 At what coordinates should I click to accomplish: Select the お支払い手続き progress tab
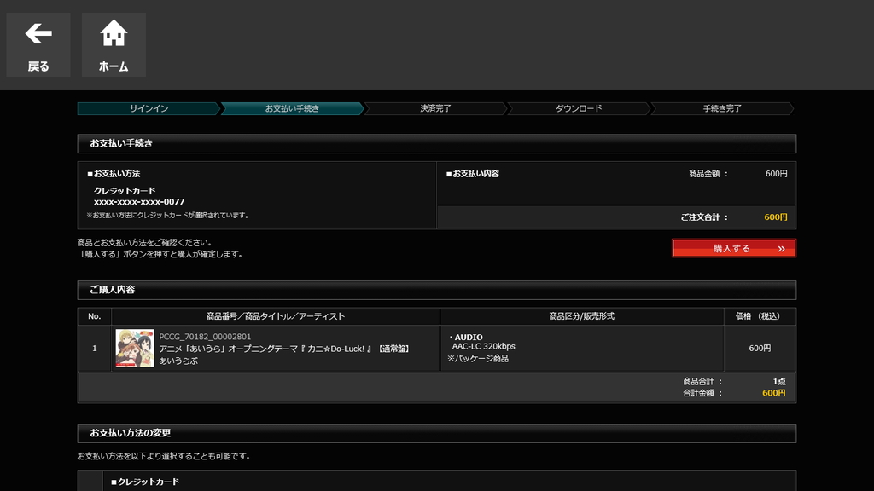pos(293,109)
